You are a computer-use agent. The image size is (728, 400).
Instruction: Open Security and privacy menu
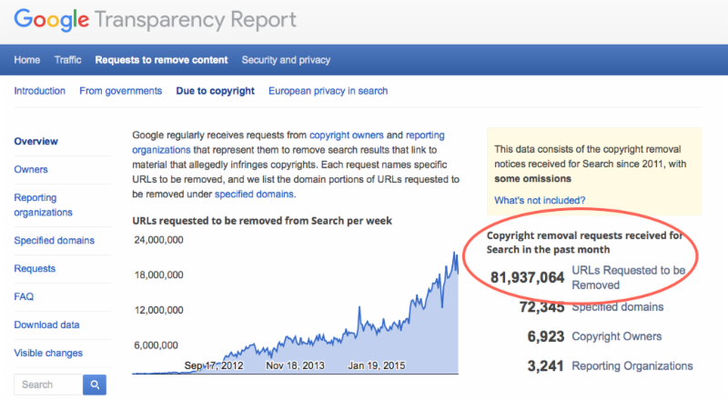pyautogui.click(x=286, y=60)
